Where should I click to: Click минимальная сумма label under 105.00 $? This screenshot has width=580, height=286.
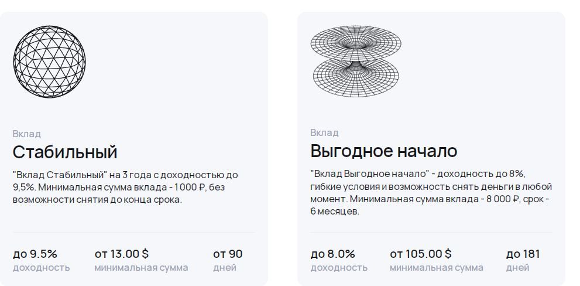pos(437,267)
